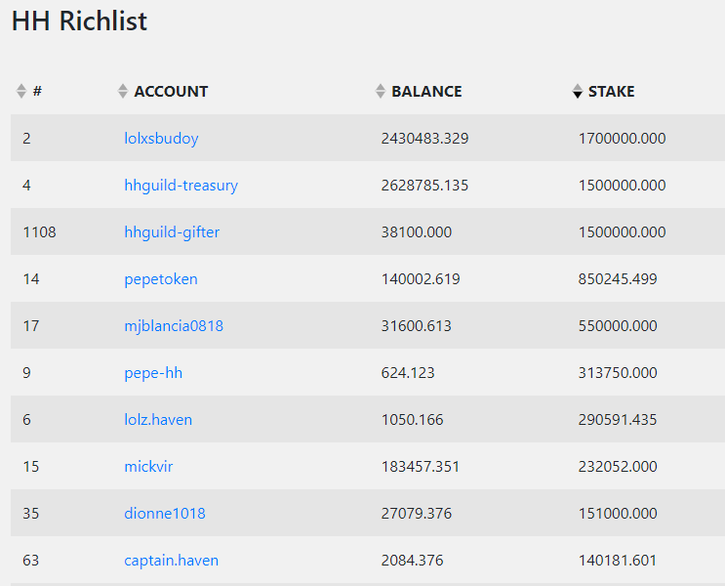Open the pepe-hh account
The width and height of the screenshot is (725, 586).
[153, 373]
